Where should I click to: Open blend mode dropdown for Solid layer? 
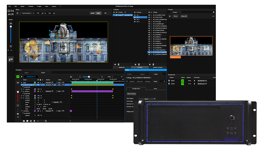(x=49, y=83)
